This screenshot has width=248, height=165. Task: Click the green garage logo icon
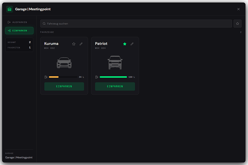coord(9,9)
